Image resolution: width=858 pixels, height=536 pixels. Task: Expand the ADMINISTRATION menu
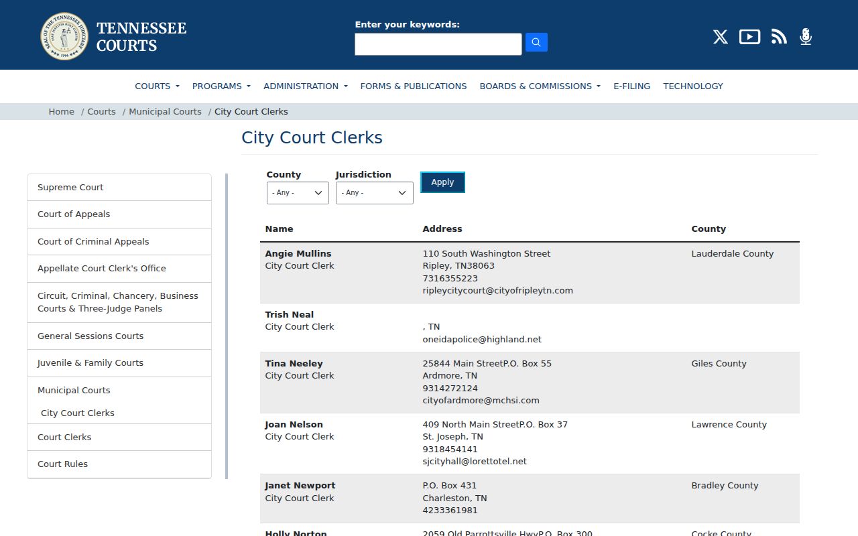point(306,86)
